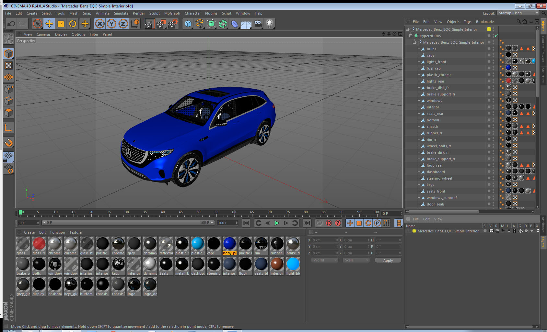
Task: Open the viewport Cameras menu
Action: click(x=43, y=34)
